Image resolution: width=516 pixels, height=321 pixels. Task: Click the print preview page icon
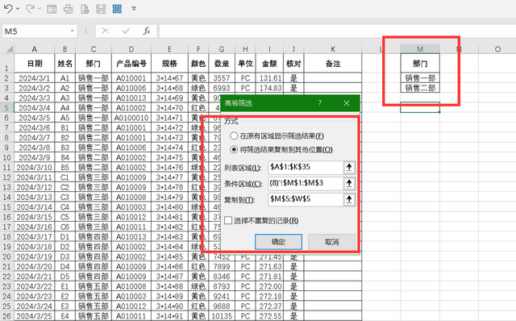click(85, 9)
